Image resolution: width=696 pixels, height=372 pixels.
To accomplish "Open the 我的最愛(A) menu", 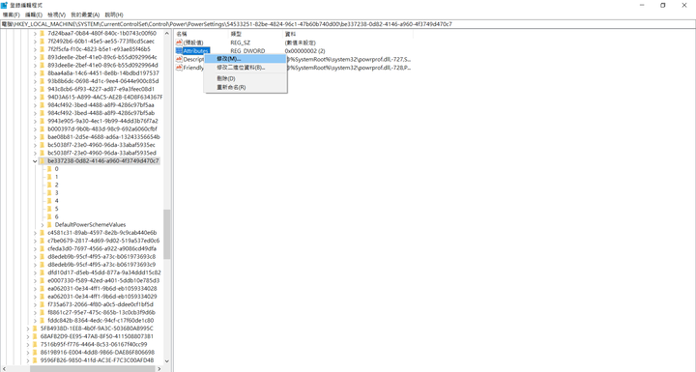I will [x=85, y=15].
